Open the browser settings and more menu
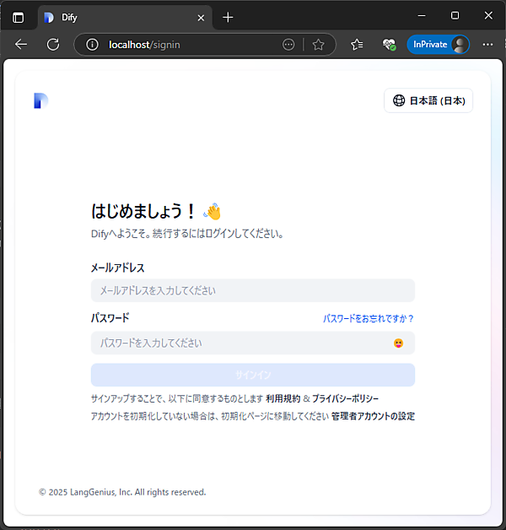 coord(487,45)
